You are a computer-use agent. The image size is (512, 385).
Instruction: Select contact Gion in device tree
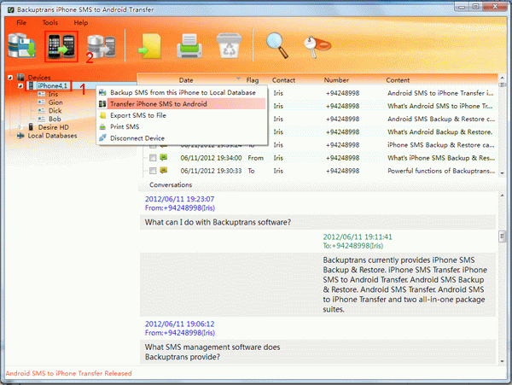[x=55, y=102]
